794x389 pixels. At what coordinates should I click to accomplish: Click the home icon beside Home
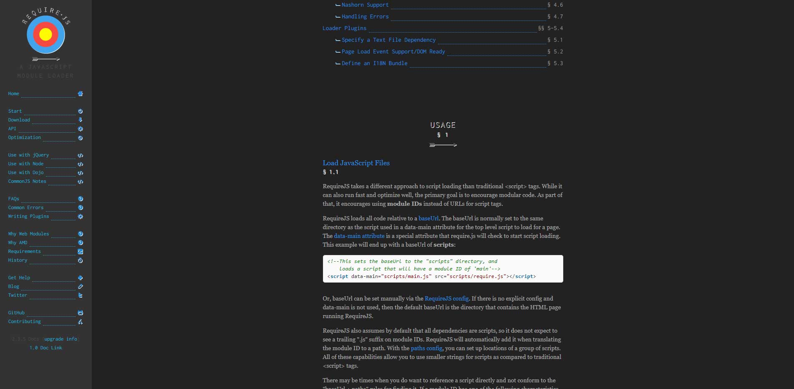click(x=81, y=93)
